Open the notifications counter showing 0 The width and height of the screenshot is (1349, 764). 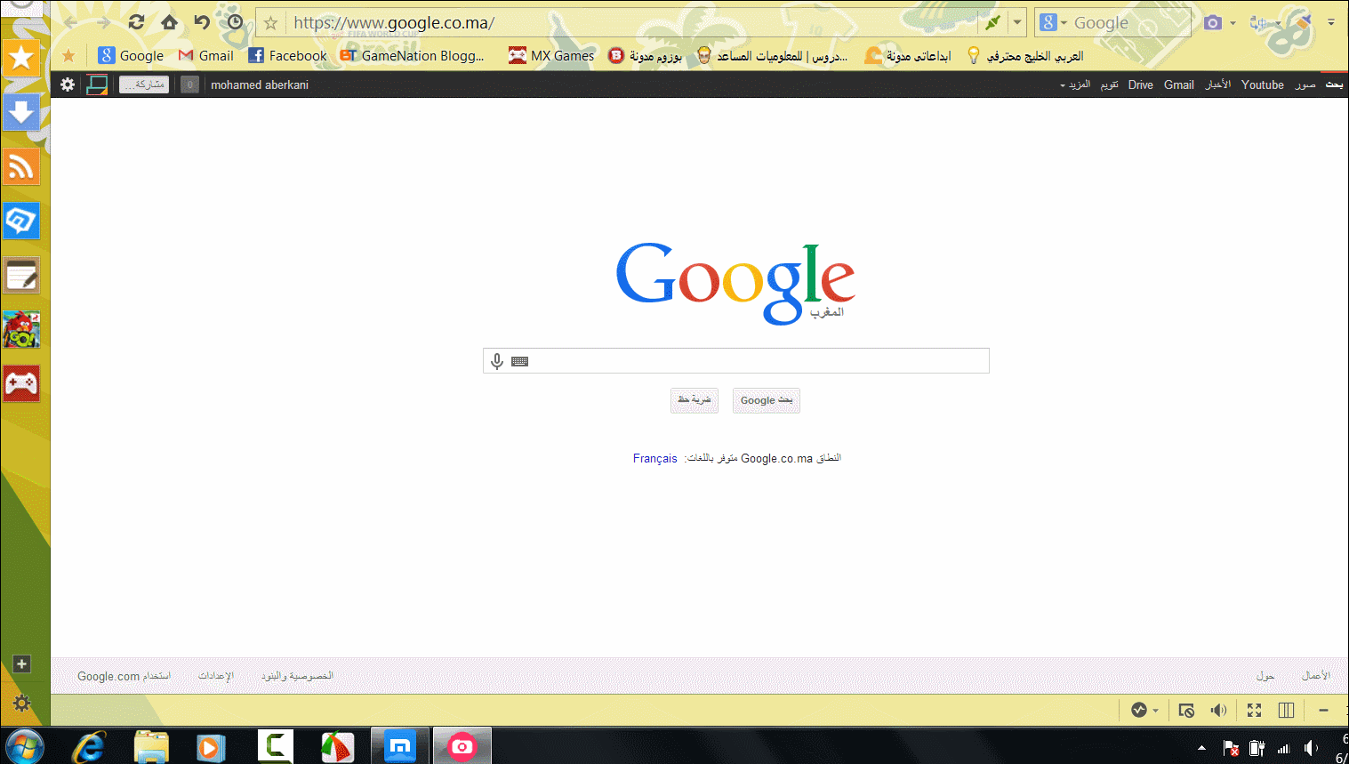189,84
